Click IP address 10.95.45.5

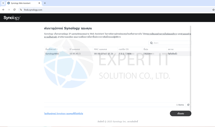75,54
